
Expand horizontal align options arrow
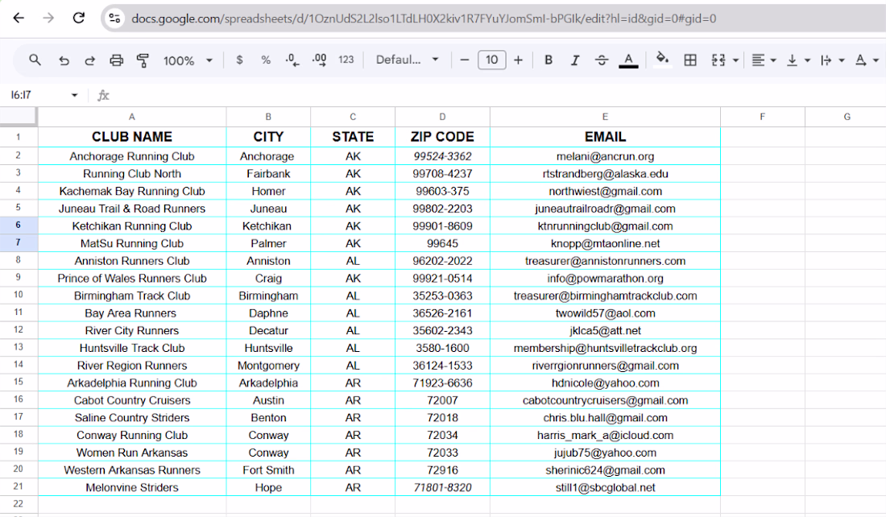[773, 60]
